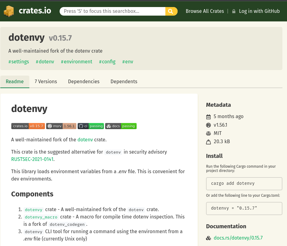Click the msrv 1.56.1 badge
Image resolution: width=287 pixels, height=246 pixels.
[x=61, y=126]
